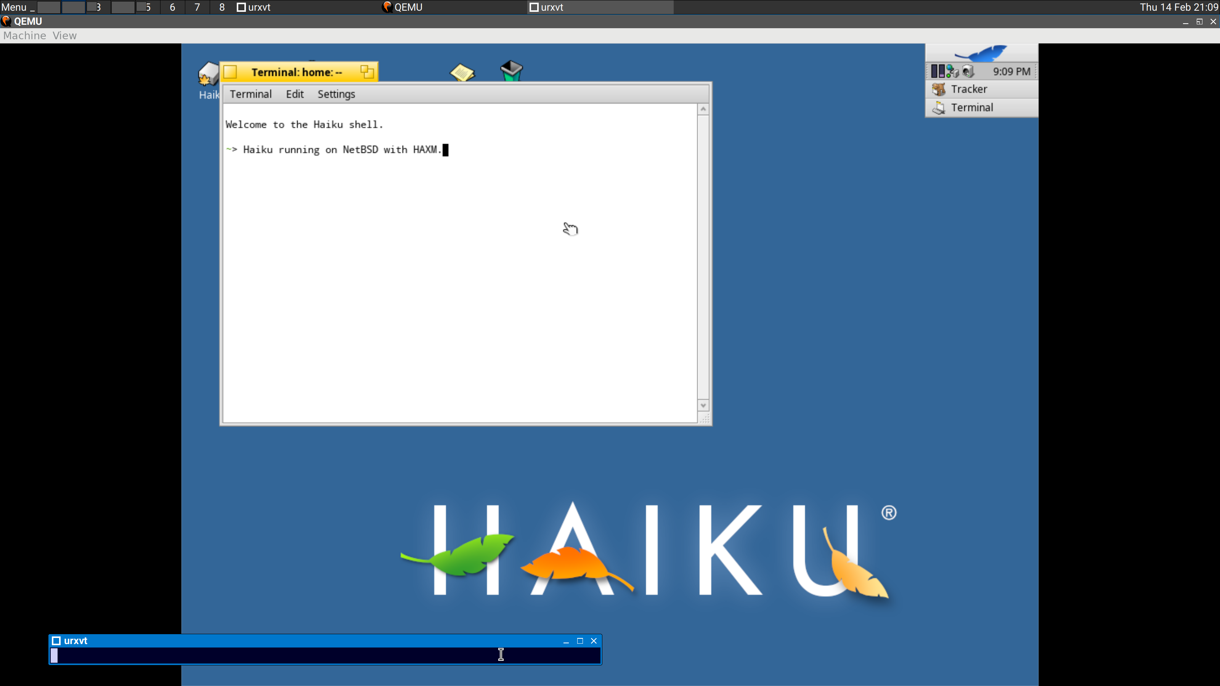
Task: Click the Haiku shell command line text
Action: click(x=342, y=150)
